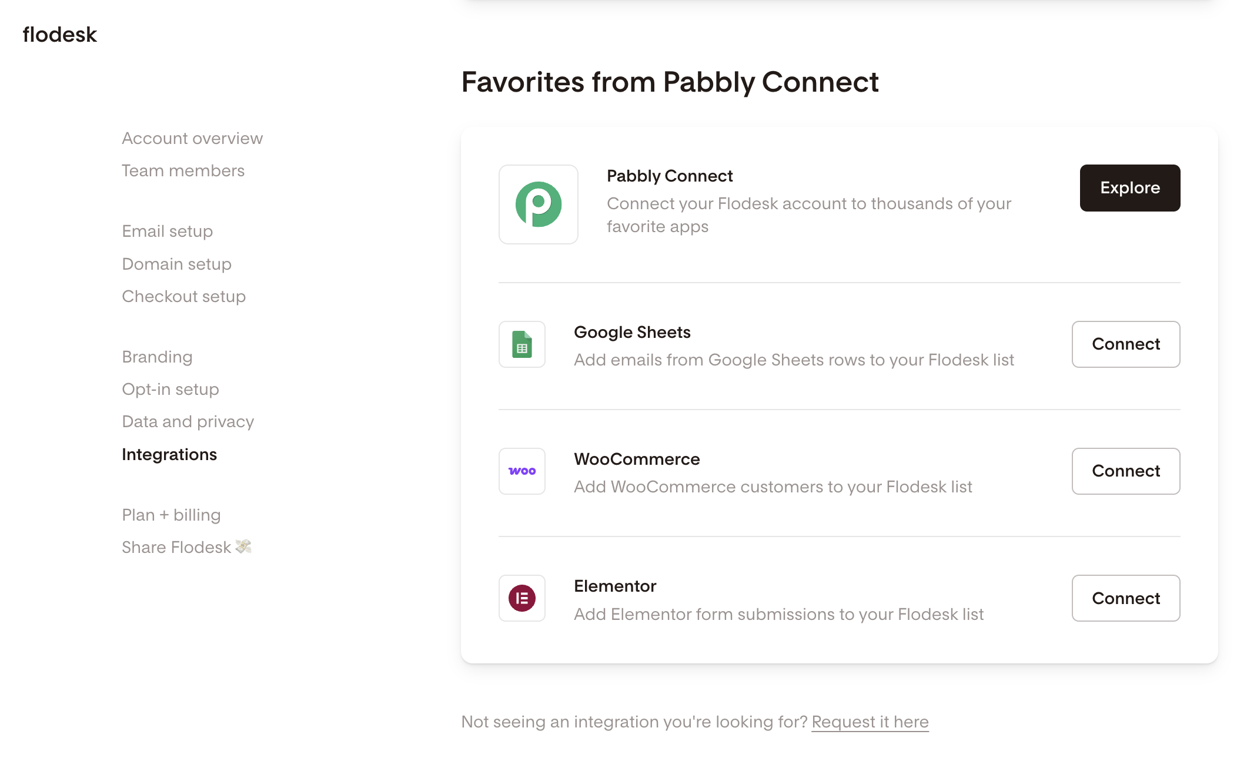The image size is (1257, 758).
Task: Open Checkout setup settings
Action: (x=183, y=296)
